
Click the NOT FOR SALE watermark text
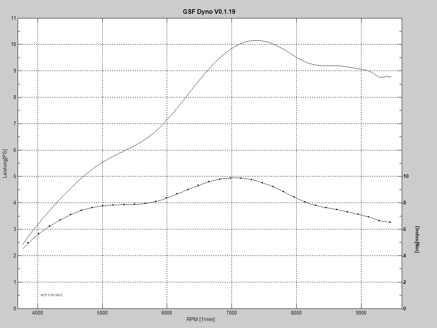click(51, 295)
